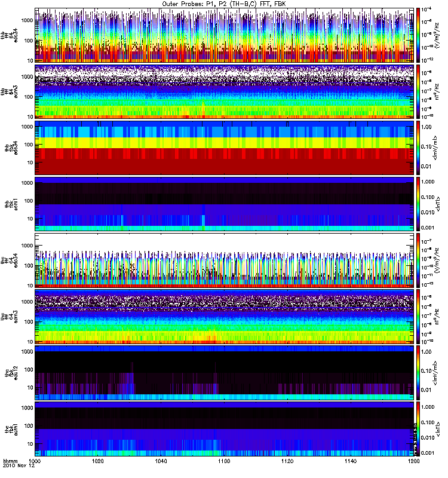Click the plot title "Outer Probes: P1, P2 (TH-B,C) FFT, FBK"

point(224,4)
